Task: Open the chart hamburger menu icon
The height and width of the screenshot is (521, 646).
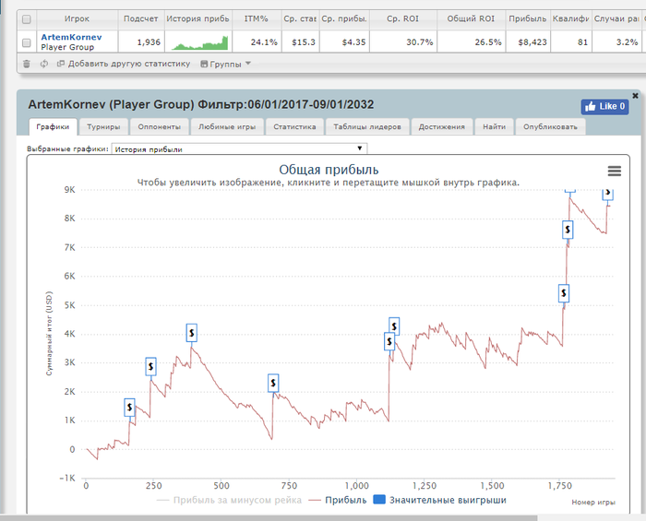Action: click(615, 171)
